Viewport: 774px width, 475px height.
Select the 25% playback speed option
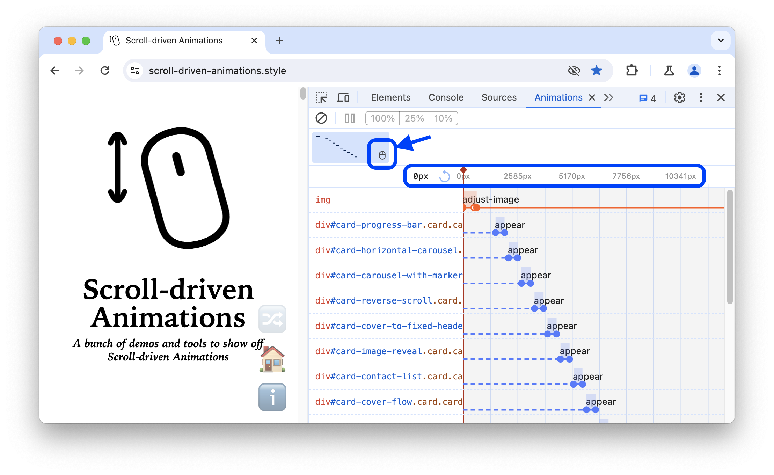[415, 118]
